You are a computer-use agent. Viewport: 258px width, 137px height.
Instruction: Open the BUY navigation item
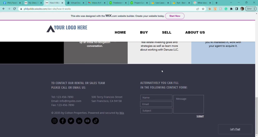[x=144, y=33]
